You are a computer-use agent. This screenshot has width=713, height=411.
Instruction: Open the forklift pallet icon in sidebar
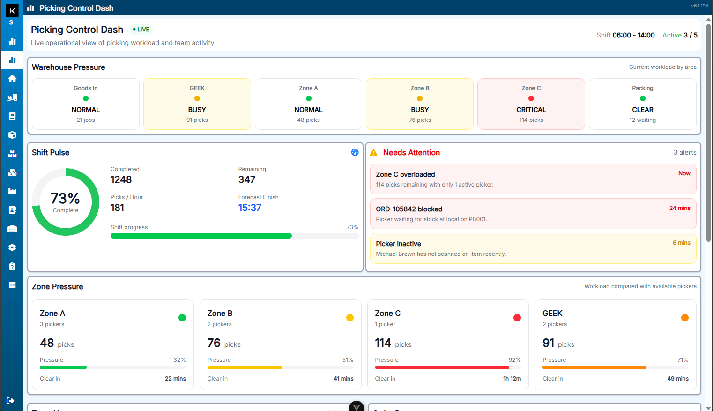click(x=12, y=97)
